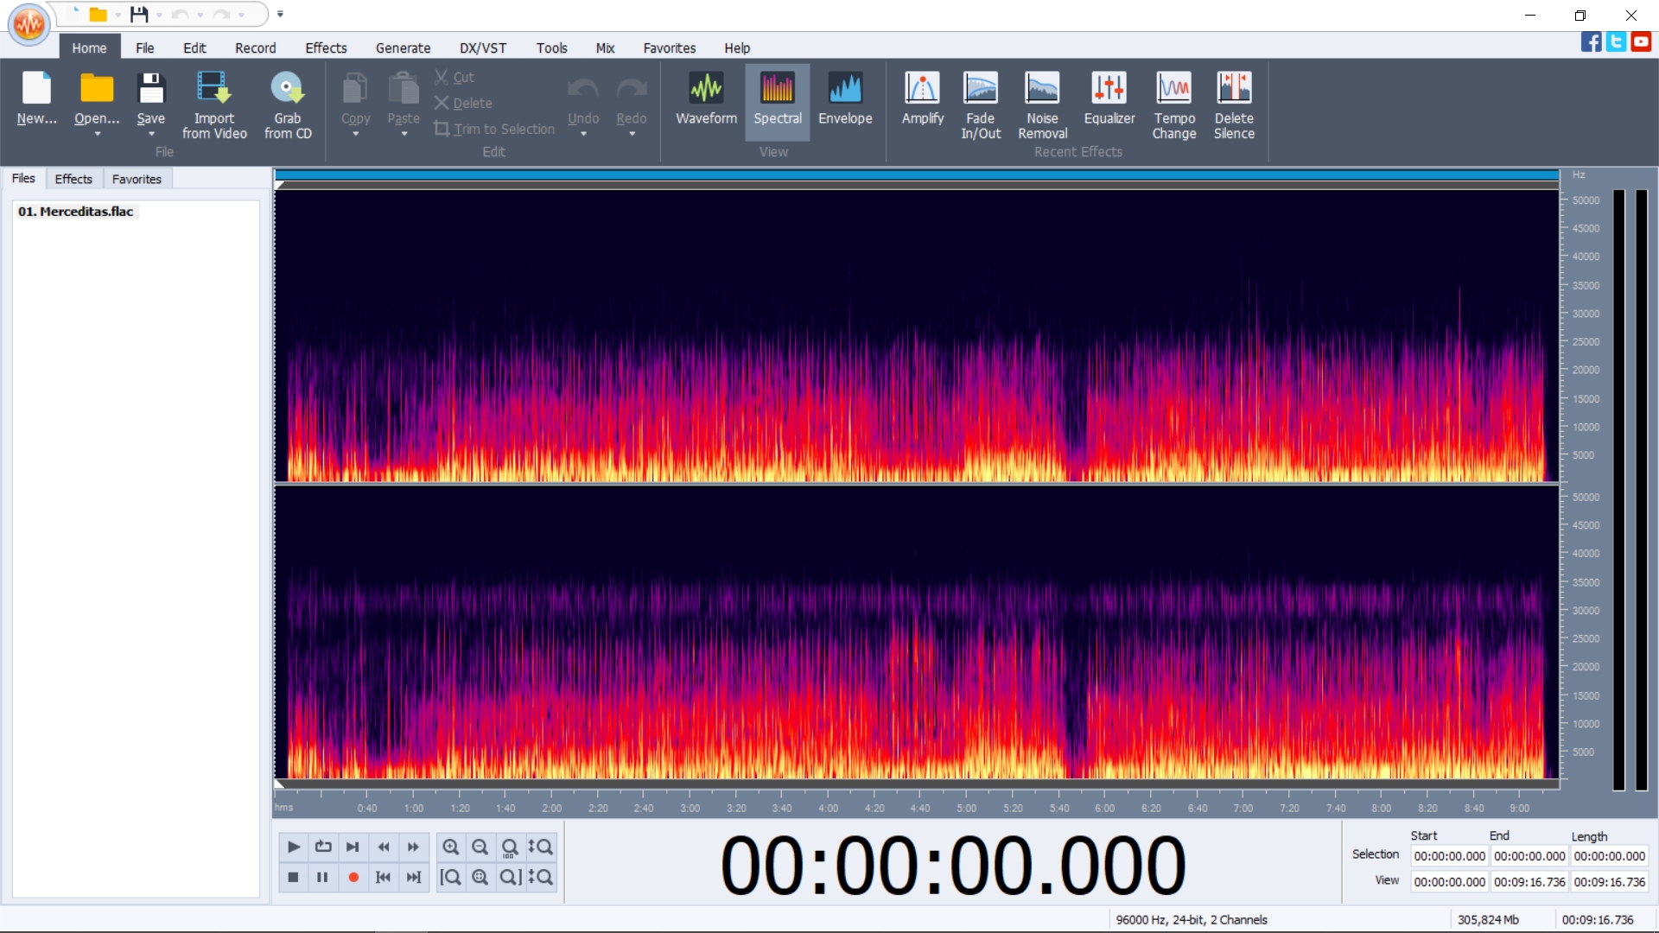Click Grab from CD
Image resolution: width=1659 pixels, height=933 pixels.
coord(288,104)
